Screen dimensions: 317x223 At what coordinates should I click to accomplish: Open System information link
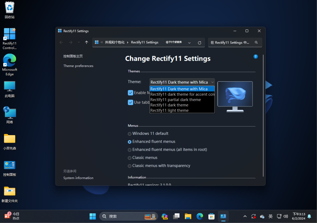click(78, 178)
